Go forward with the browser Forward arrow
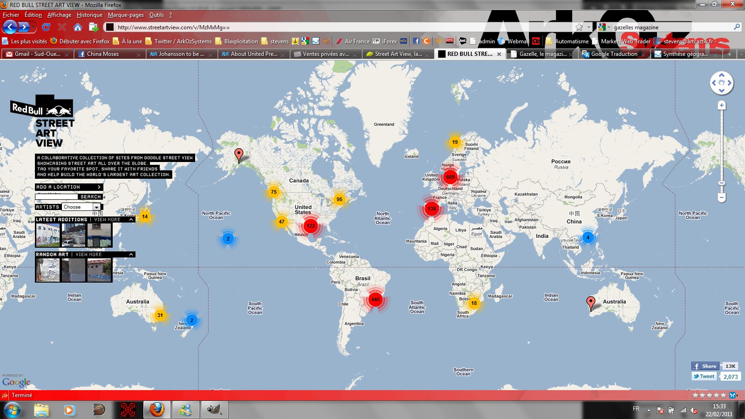Viewport: 745px width, 419px height. 24,27
